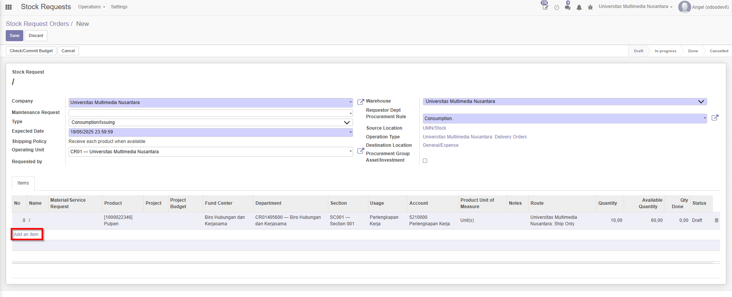This screenshot has width=732, height=297.
Task: Open the activities icon with badge 129
Action: (x=545, y=7)
